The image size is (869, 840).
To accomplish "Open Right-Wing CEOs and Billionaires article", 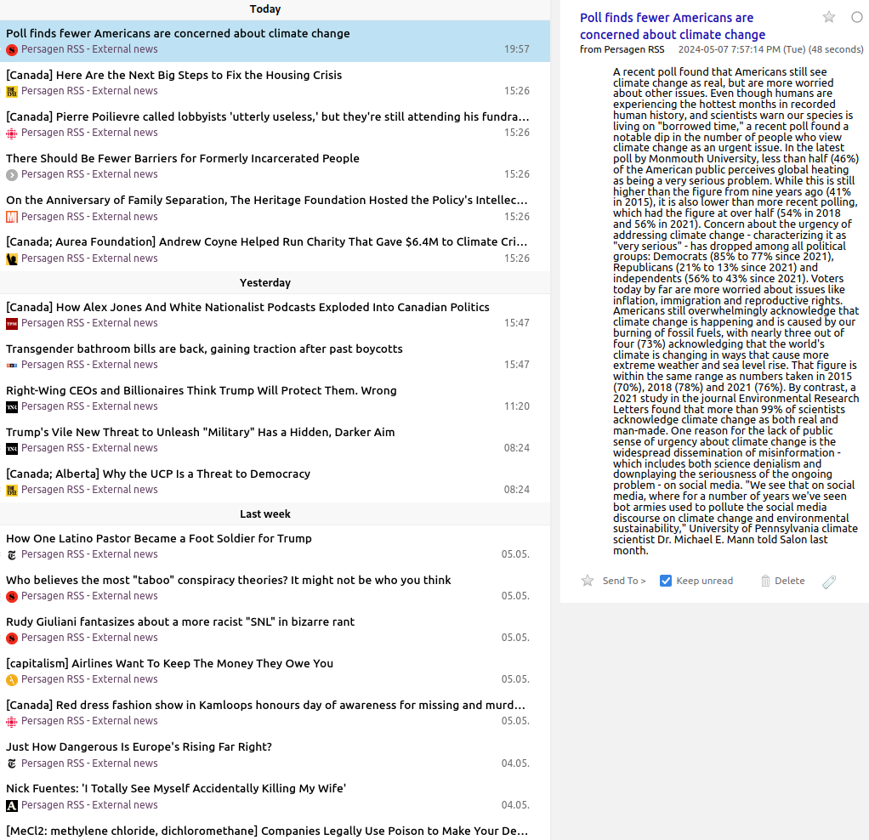I will [x=202, y=390].
